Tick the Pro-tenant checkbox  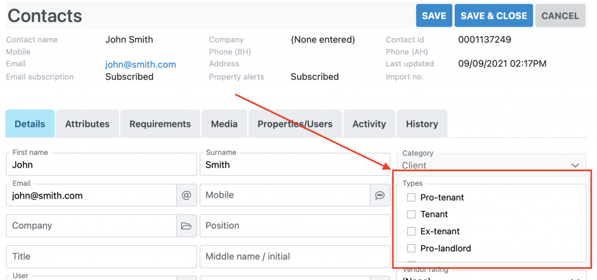(x=412, y=198)
